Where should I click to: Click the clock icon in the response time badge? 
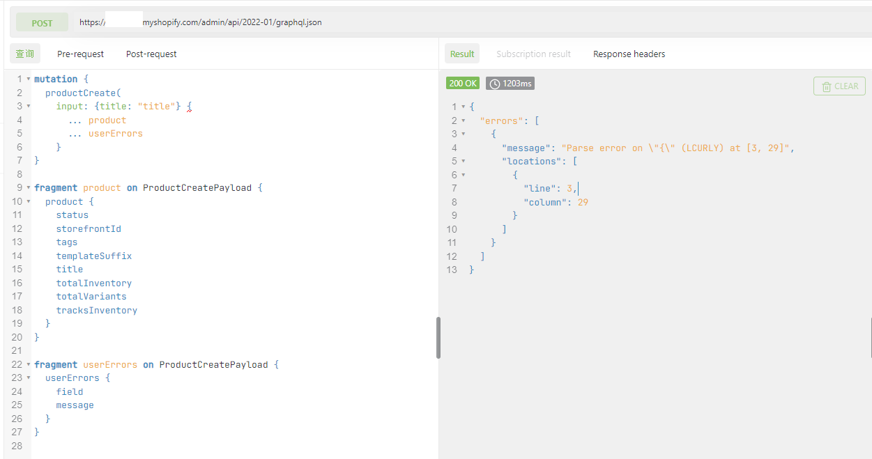(495, 84)
